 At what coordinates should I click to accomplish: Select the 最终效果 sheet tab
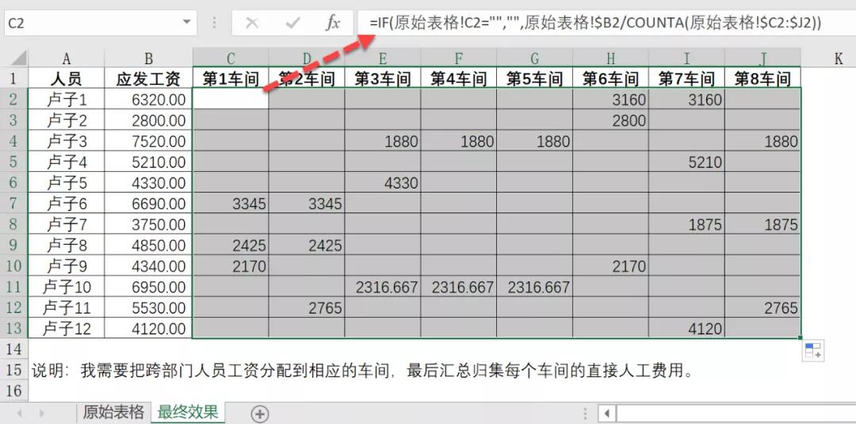pyautogui.click(x=187, y=412)
